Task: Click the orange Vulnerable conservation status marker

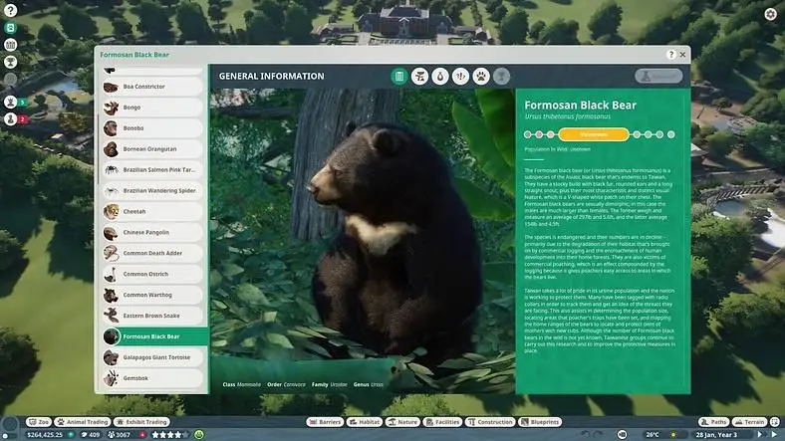Action: pyautogui.click(x=594, y=134)
